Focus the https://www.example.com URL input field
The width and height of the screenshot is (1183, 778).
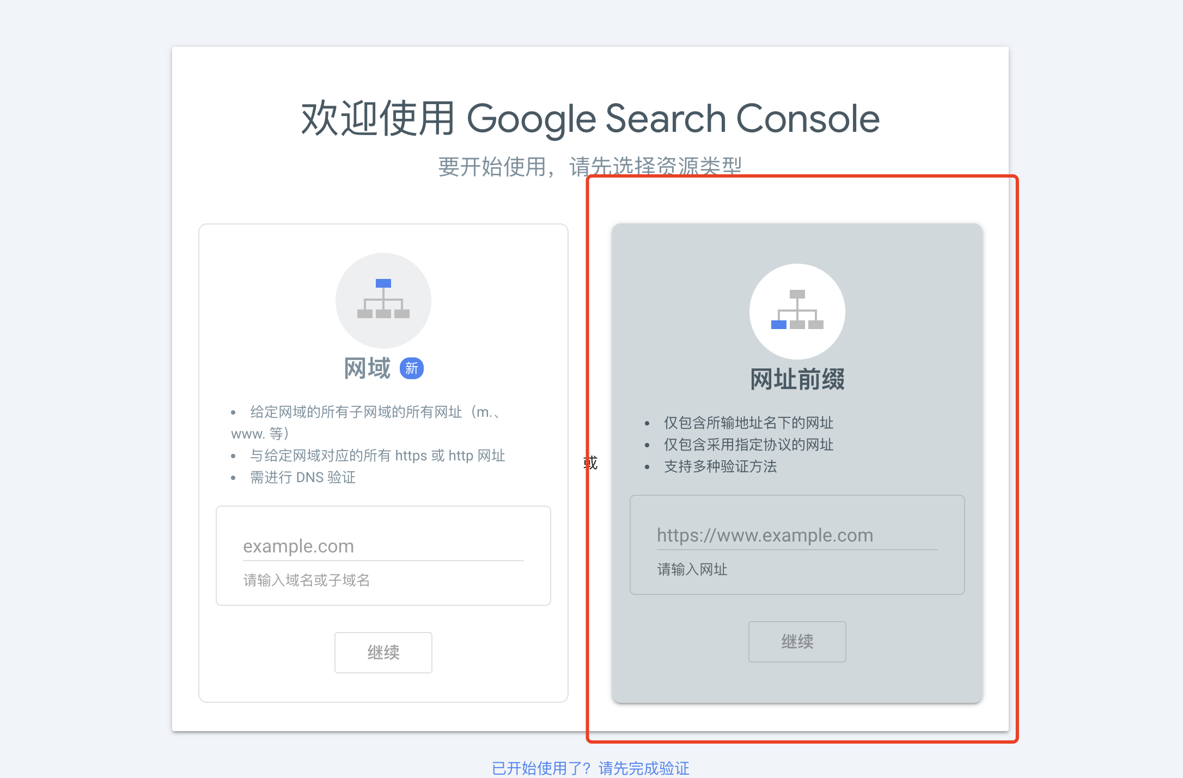point(797,536)
